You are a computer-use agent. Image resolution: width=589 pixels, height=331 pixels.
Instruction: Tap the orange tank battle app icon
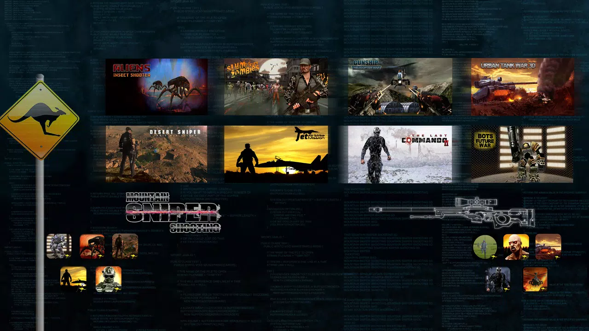click(x=548, y=246)
